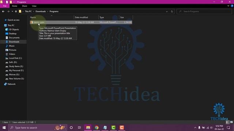Open the recent locations dropdown arrow
This screenshot has width=234, height=131.
click(x=12, y=11)
